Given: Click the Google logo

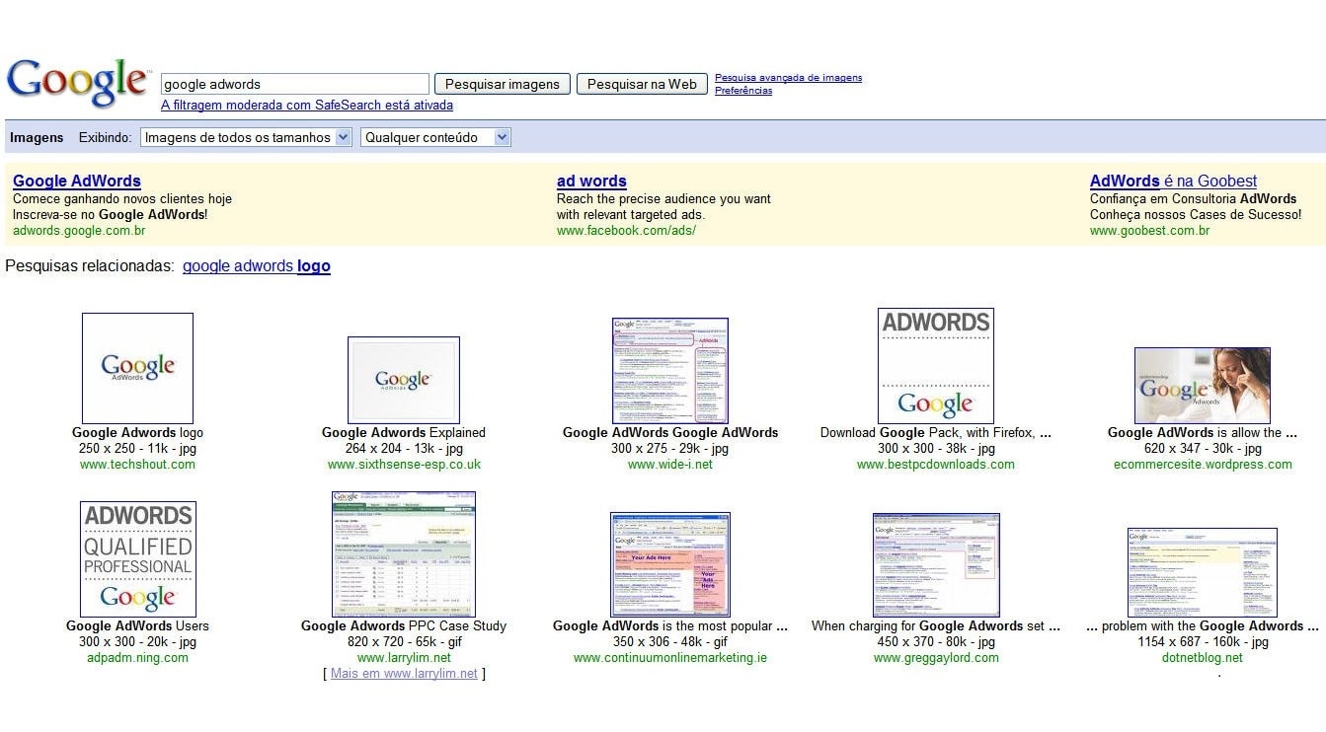Looking at the screenshot, I should (x=77, y=83).
